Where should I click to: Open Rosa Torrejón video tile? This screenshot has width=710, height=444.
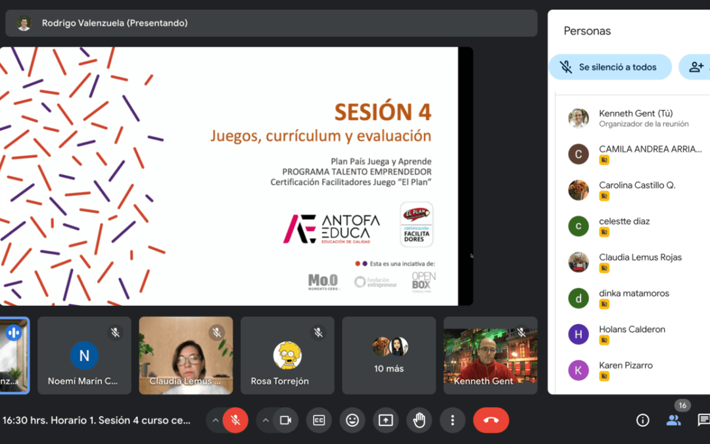pos(287,355)
